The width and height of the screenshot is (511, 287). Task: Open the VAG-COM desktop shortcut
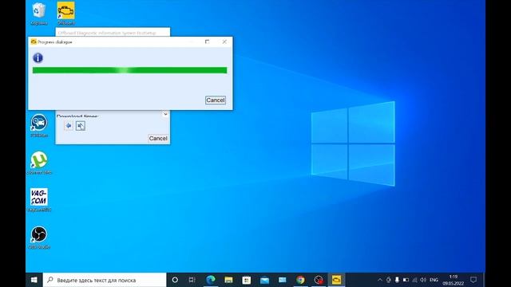pyautogui.click(x=39, y=200)
